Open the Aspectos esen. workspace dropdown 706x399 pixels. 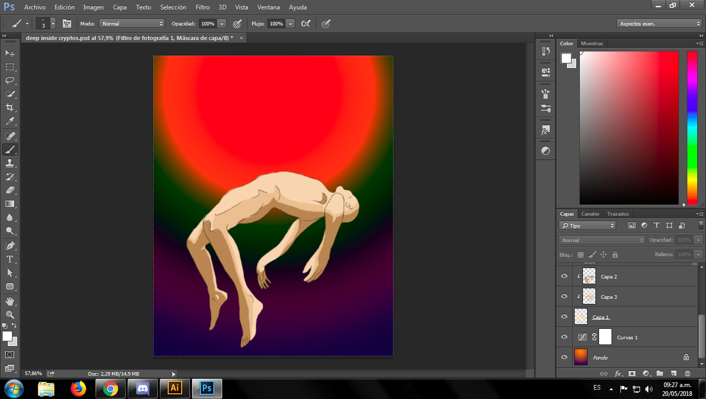pyautogui.click(x=659, y=23)
